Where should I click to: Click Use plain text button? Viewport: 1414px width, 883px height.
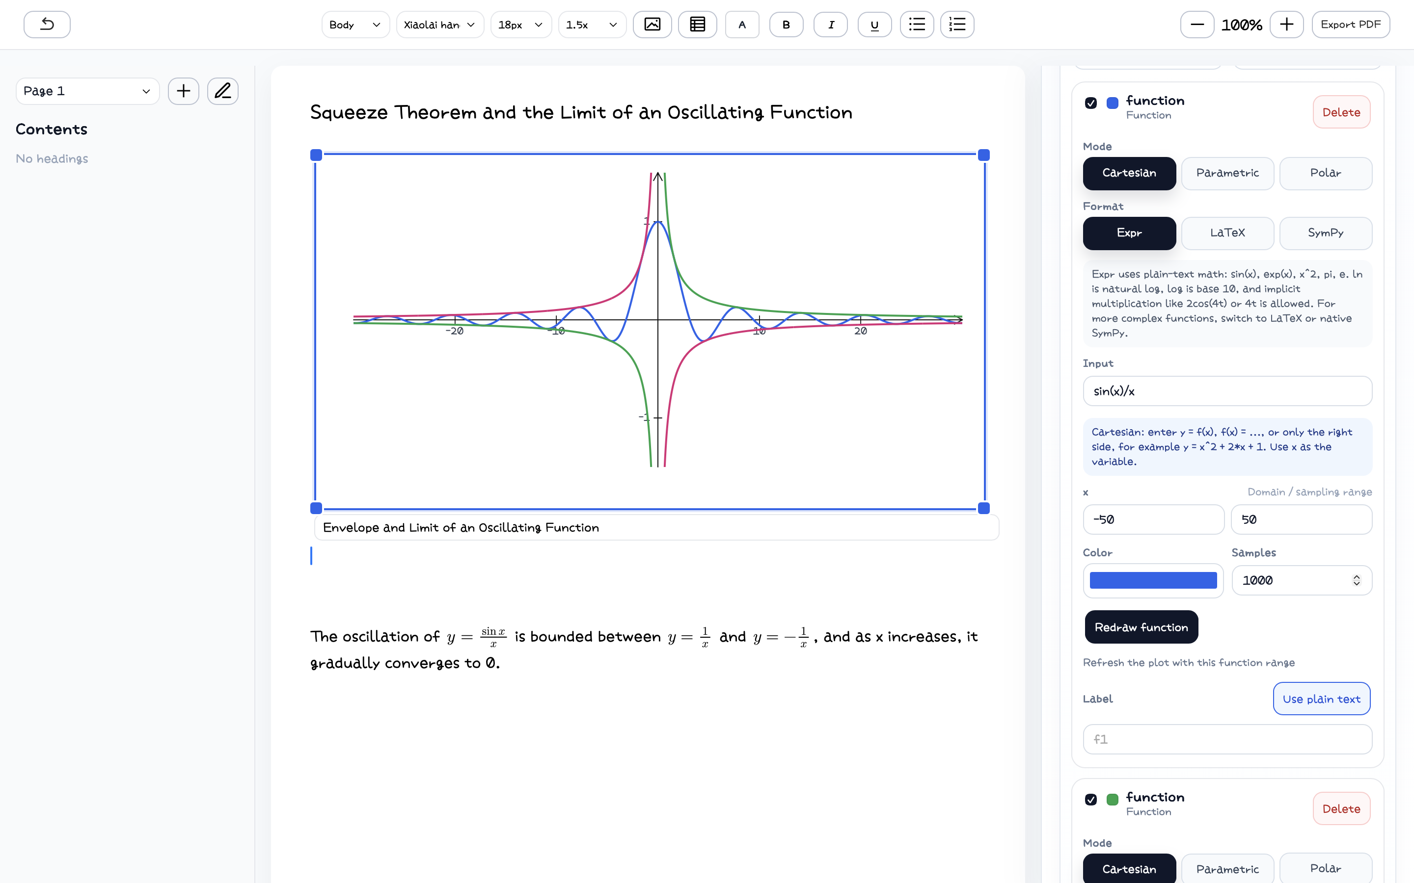pyautogui.click(x=1321, y=699)
